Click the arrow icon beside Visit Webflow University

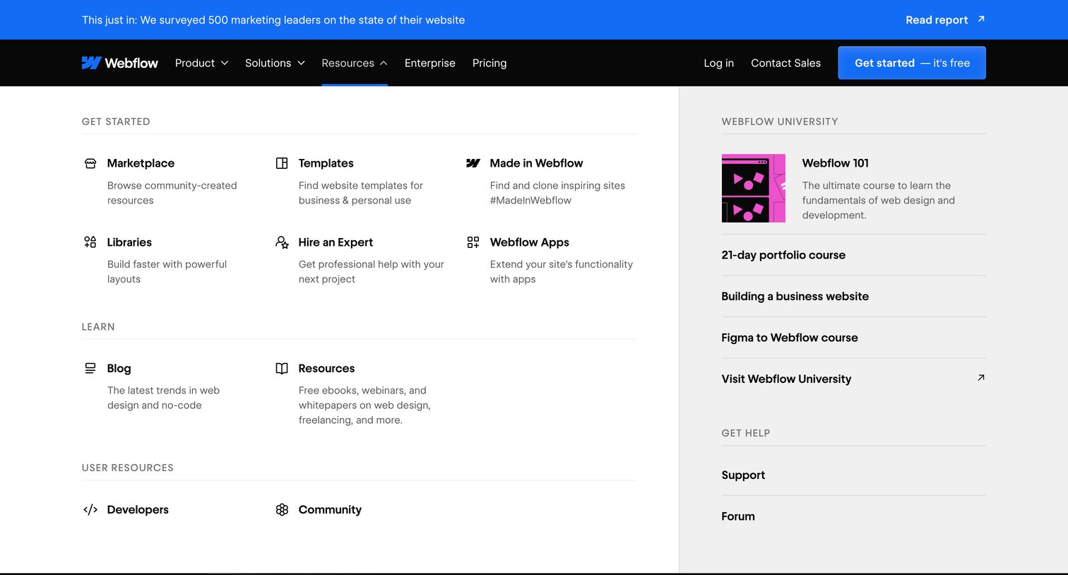(981, 378)
